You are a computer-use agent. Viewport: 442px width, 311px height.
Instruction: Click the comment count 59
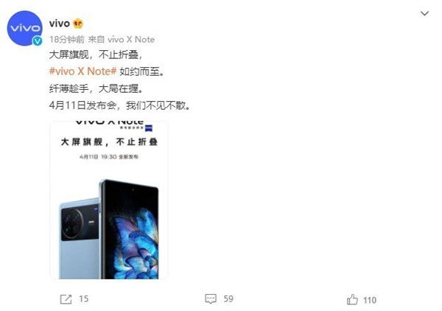(228, 299)
